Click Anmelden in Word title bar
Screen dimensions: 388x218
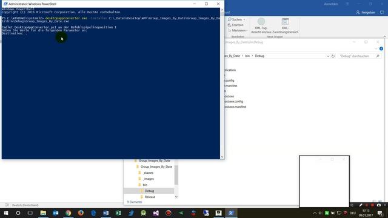point(331,4)
